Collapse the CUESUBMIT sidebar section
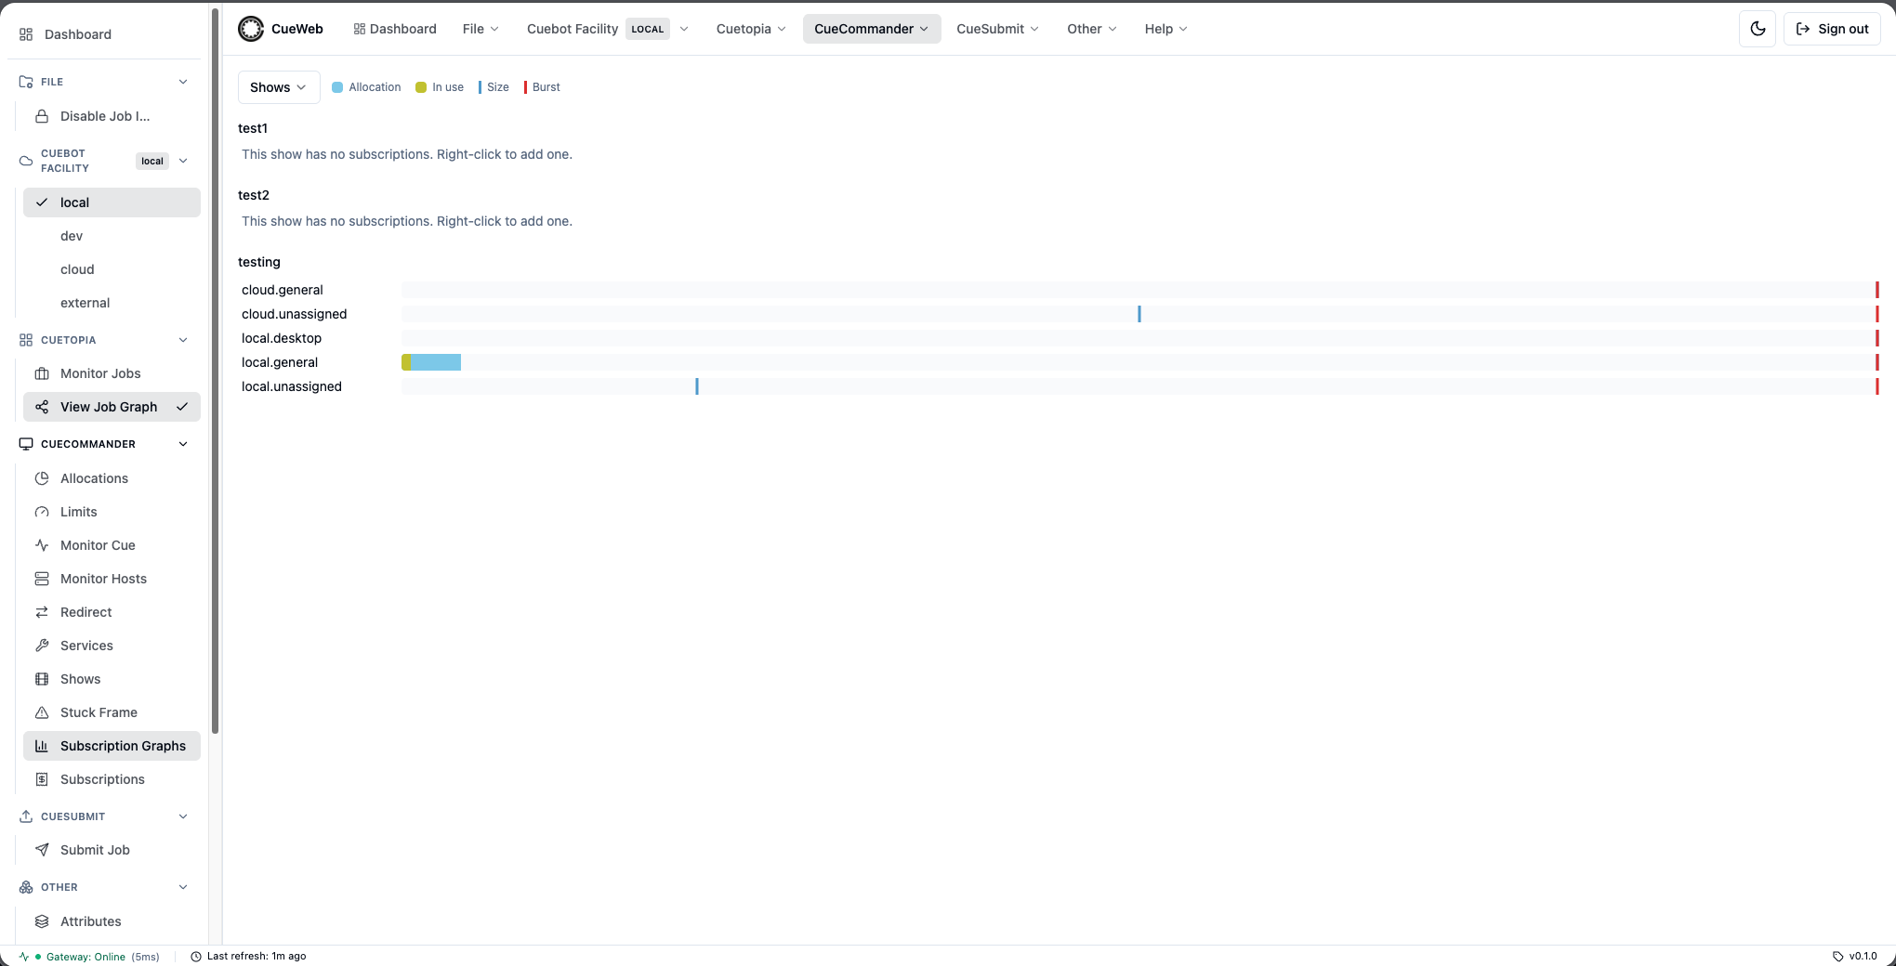This screenshot has width=1896, height=966. point(183,816)
